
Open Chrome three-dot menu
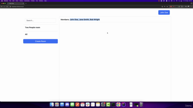click(191, 7)
